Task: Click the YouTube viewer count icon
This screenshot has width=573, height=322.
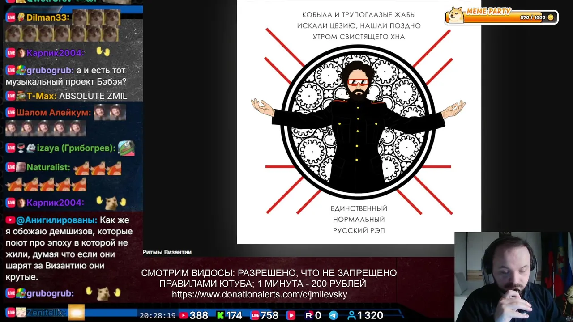Action: [183, 315]
